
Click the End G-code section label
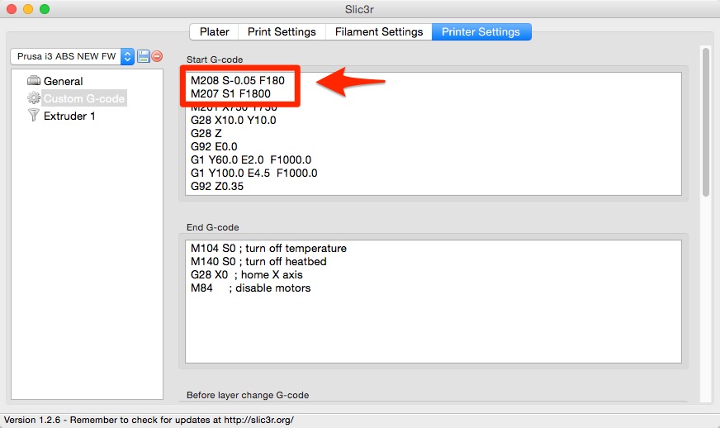(212, 227)
